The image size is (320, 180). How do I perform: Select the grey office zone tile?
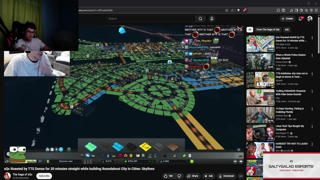[x=159, y=147]
